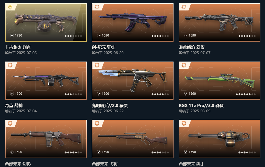265x167 pixels.
Task: Click the tier badge icon on 创•纪元 狂徒 card
Action: pyautogui.click(x=97, y=7)
